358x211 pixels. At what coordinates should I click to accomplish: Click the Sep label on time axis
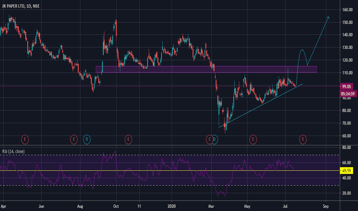[x=326, y=206]
